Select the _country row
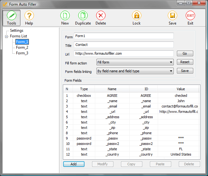Screen dimensions: 208x176 (x=131, y=154)
